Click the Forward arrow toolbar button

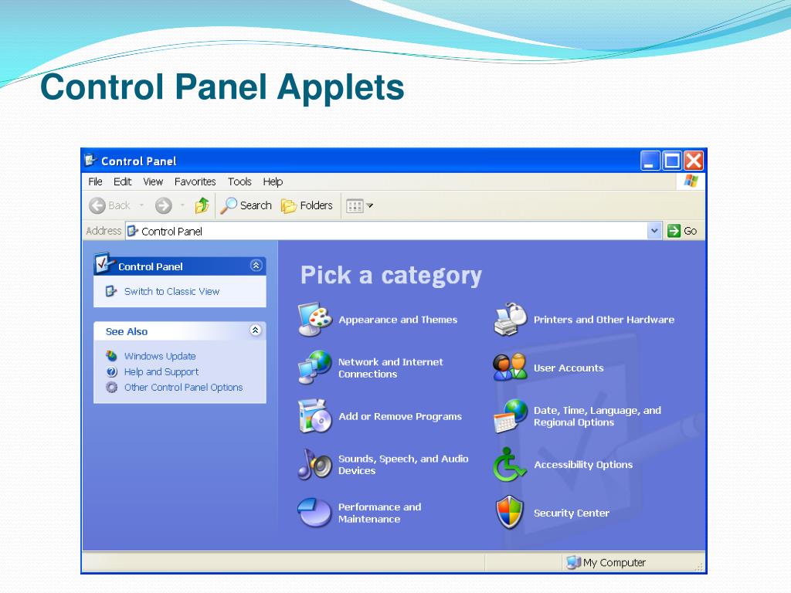tap(164, 205)
